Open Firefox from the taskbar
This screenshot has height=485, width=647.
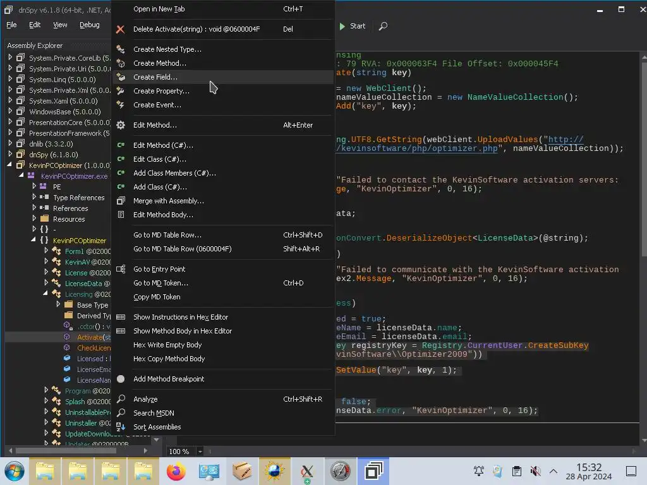pyautogui.click(x=176, y=471)
